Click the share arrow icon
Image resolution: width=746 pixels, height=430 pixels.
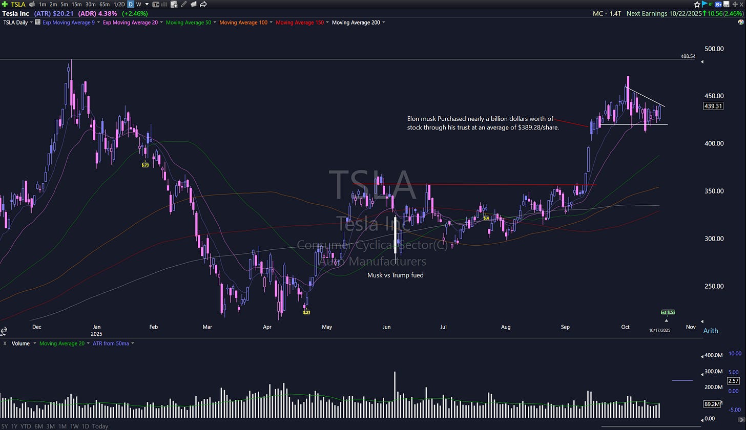[203, 4]
